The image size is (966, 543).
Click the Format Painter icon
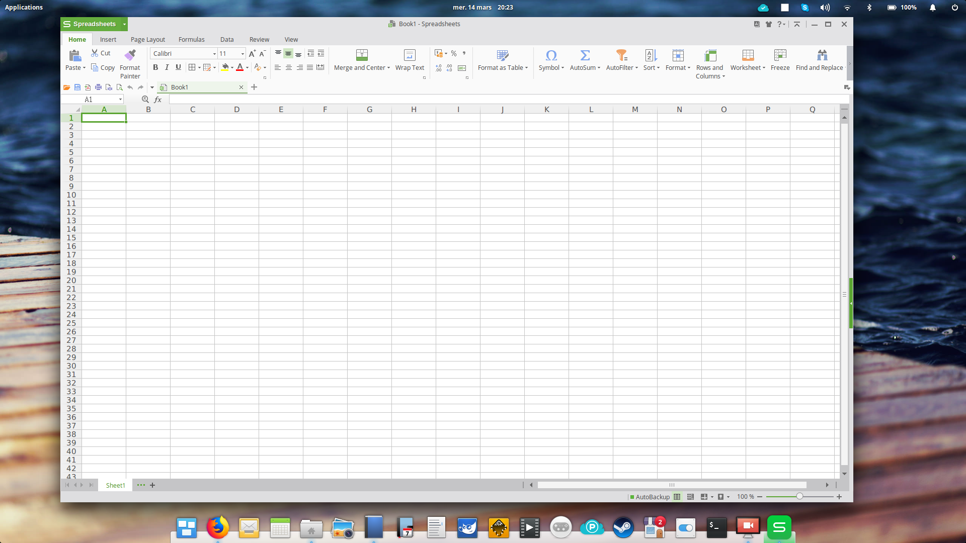coord(130,55)
